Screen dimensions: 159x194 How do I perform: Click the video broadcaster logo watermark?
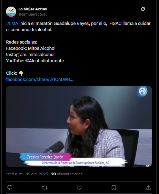(142, 91)
